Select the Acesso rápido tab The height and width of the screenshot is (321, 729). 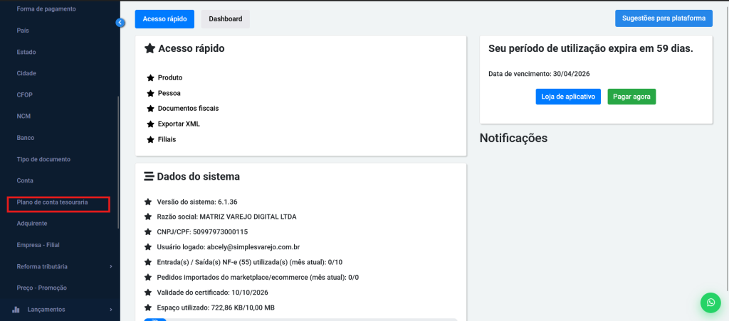[164, 19]
